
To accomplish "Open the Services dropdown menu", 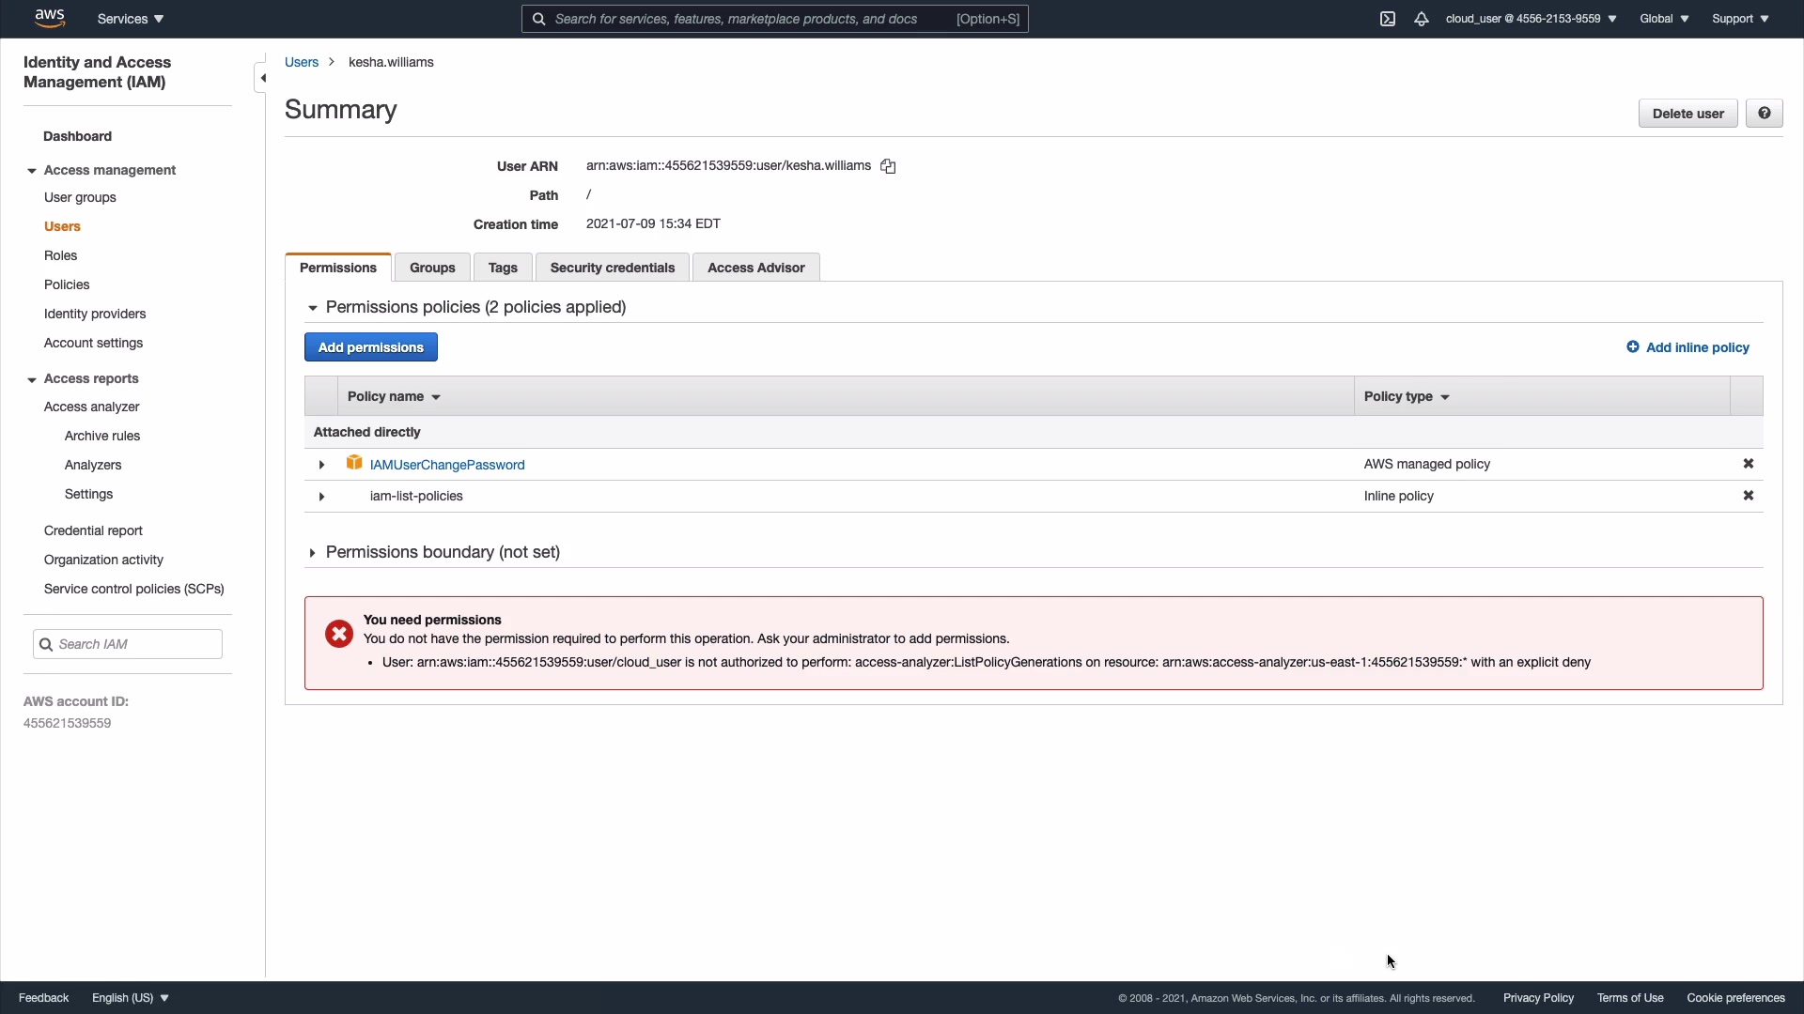I will 131,19.
